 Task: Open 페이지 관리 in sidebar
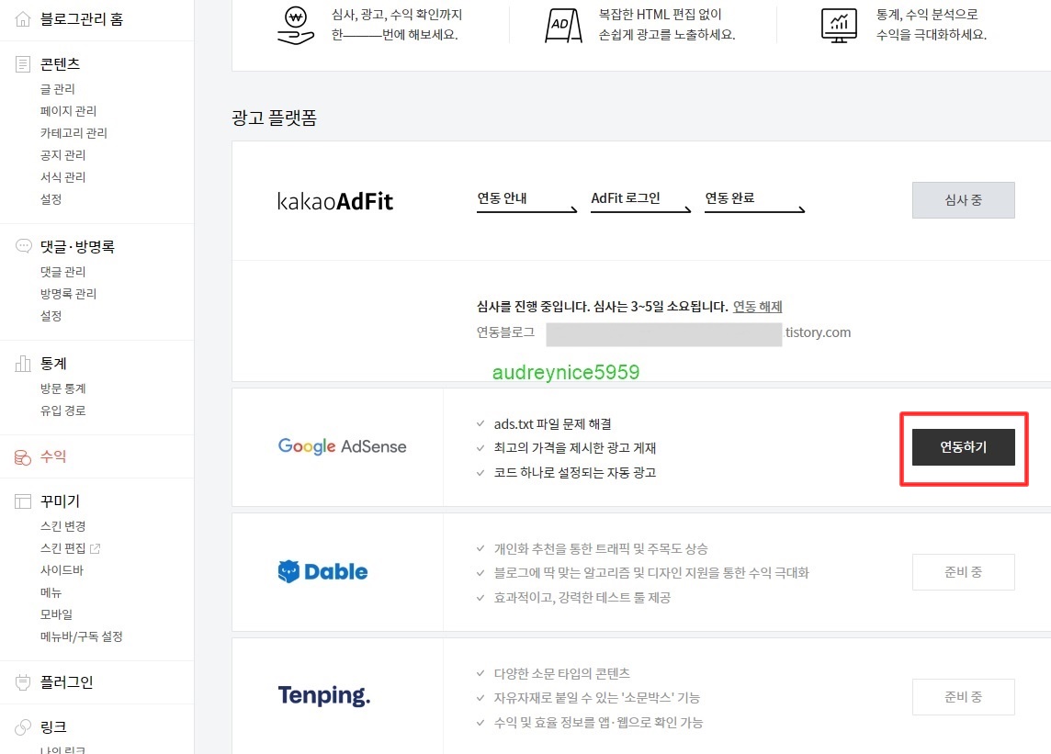pos(68,110)
